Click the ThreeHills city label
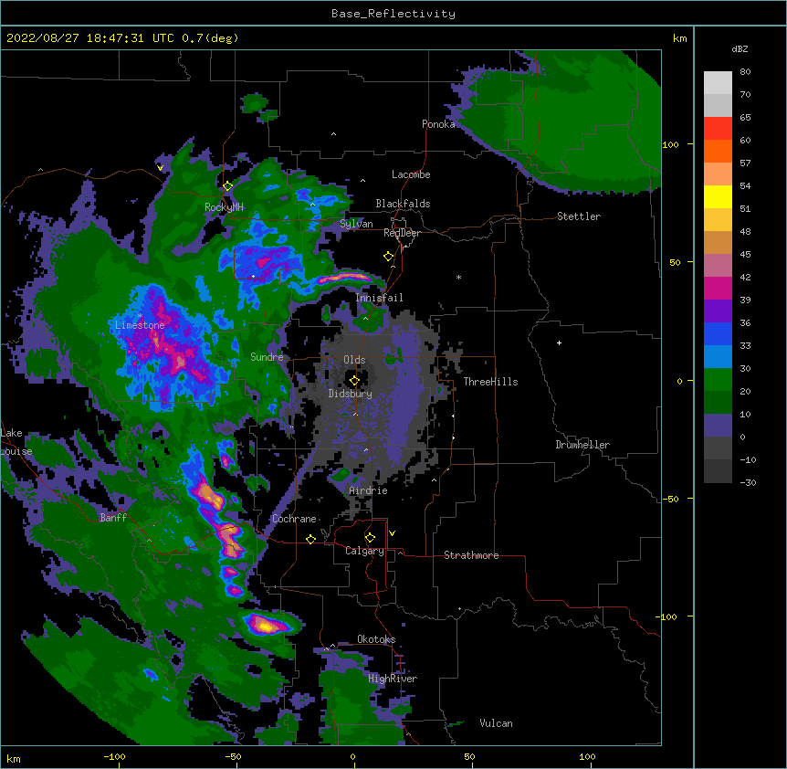This screenshot has height=769, width=787. coord(490,382)
